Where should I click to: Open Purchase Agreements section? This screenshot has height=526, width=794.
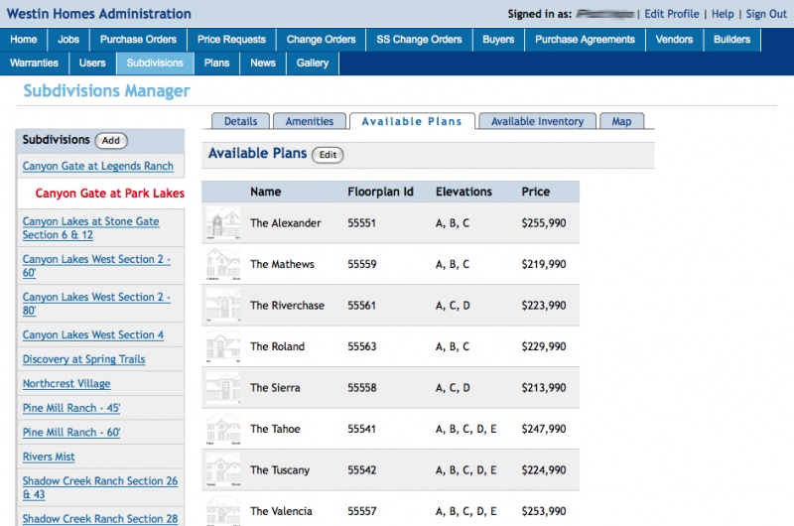585,40
